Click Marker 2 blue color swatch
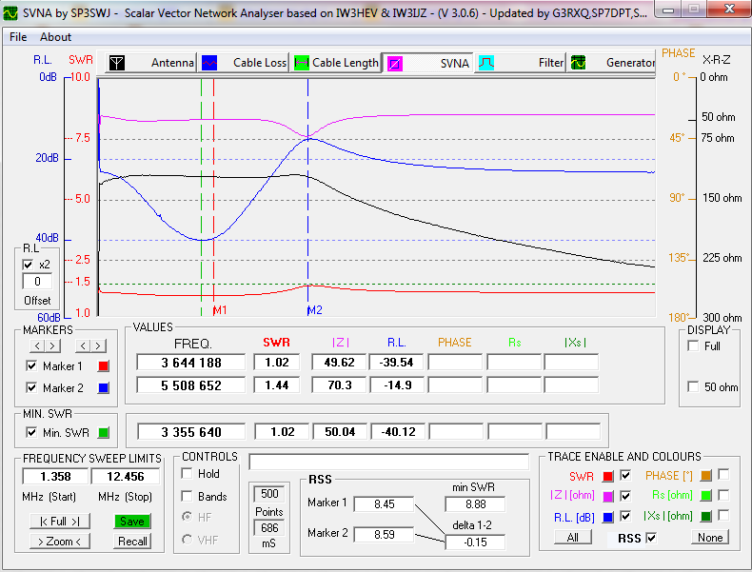The height and width of the screenshot is (572, 752). tap(105, 388)
